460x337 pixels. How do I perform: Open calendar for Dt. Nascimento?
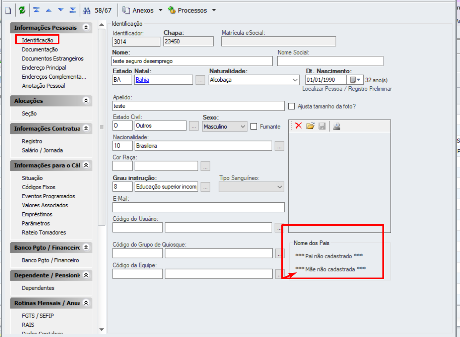point(355,80)
